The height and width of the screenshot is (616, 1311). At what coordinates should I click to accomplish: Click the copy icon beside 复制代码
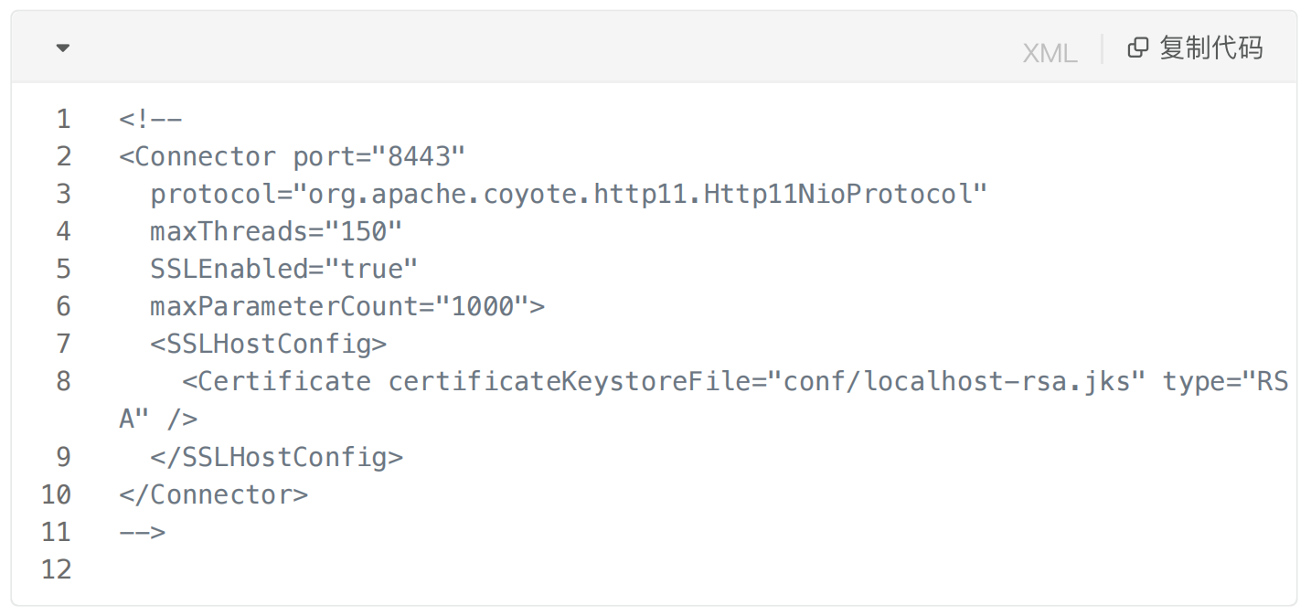point(1137,48)
